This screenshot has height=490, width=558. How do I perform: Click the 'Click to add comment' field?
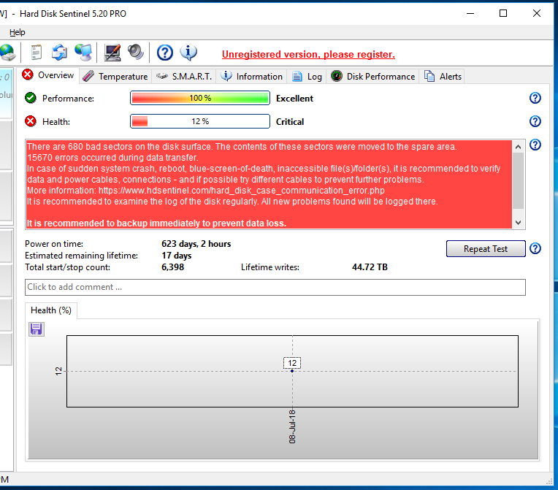click(x=275, y=287)
